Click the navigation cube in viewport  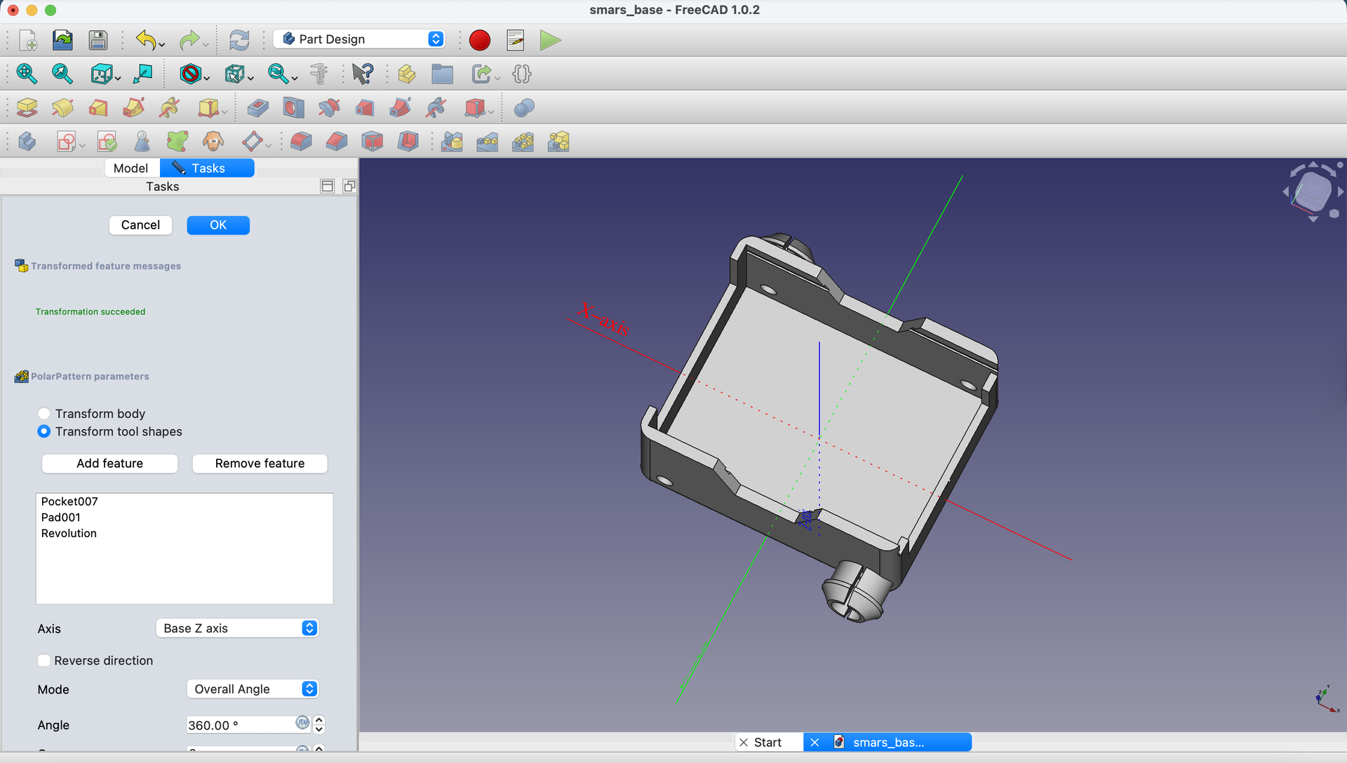point(1312,191)
